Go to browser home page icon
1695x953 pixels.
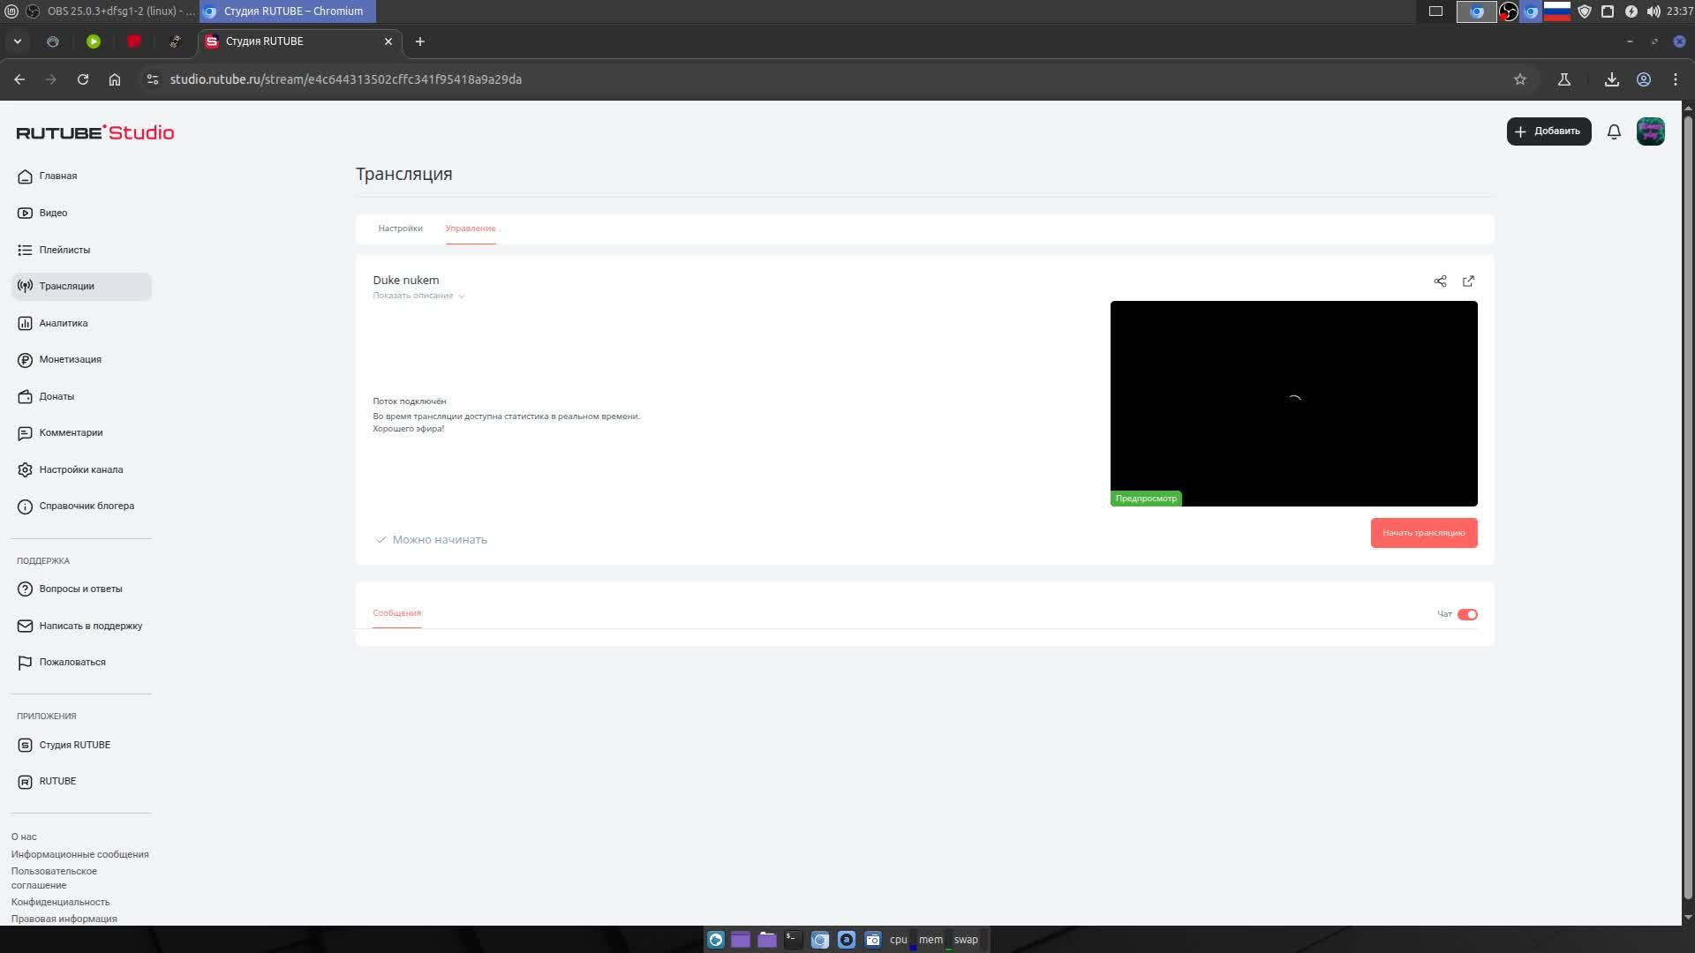point(115,79)
